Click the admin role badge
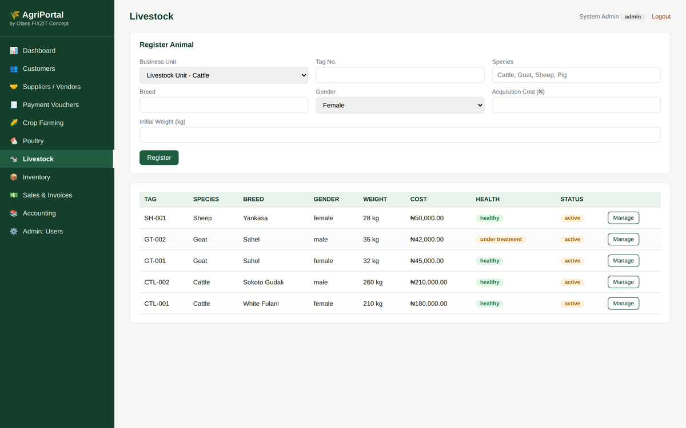The width and height of the screenshot is (686, 428). 633,17
